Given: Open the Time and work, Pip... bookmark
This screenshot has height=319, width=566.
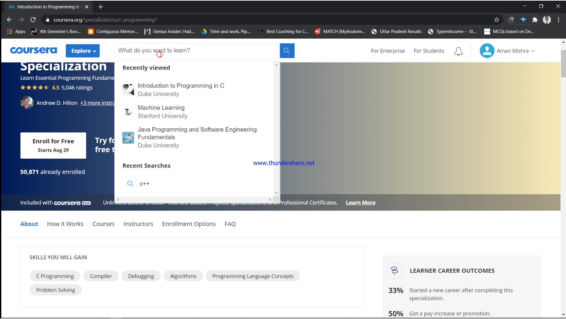Looking at the screenshot, I should (x=226, y=31).
